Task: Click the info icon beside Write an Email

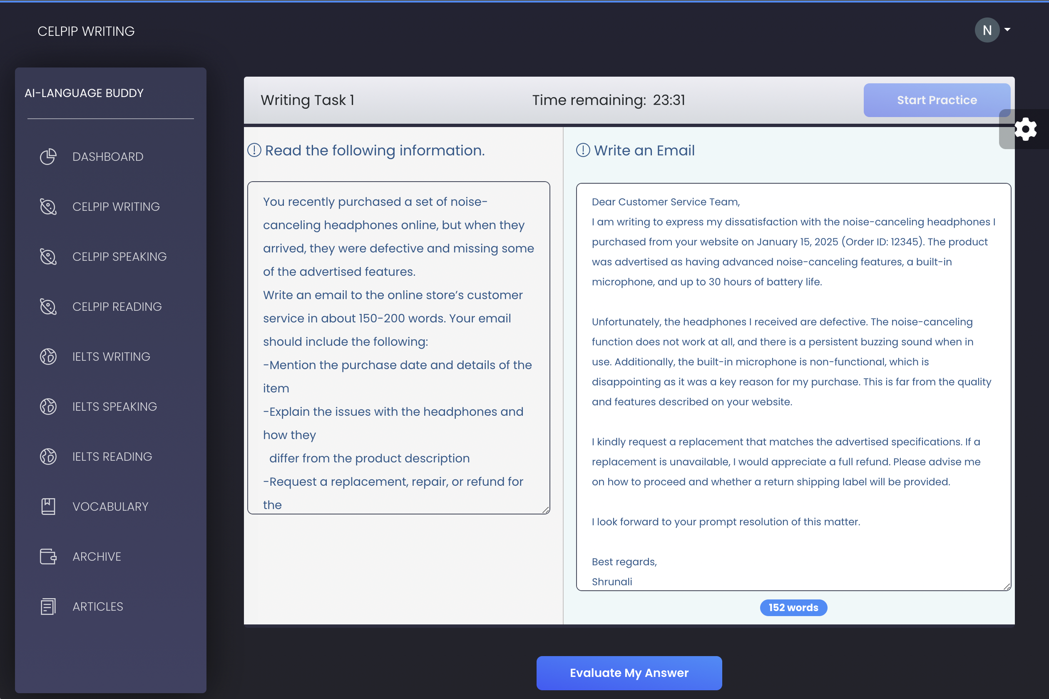Action: pos(583,150)
